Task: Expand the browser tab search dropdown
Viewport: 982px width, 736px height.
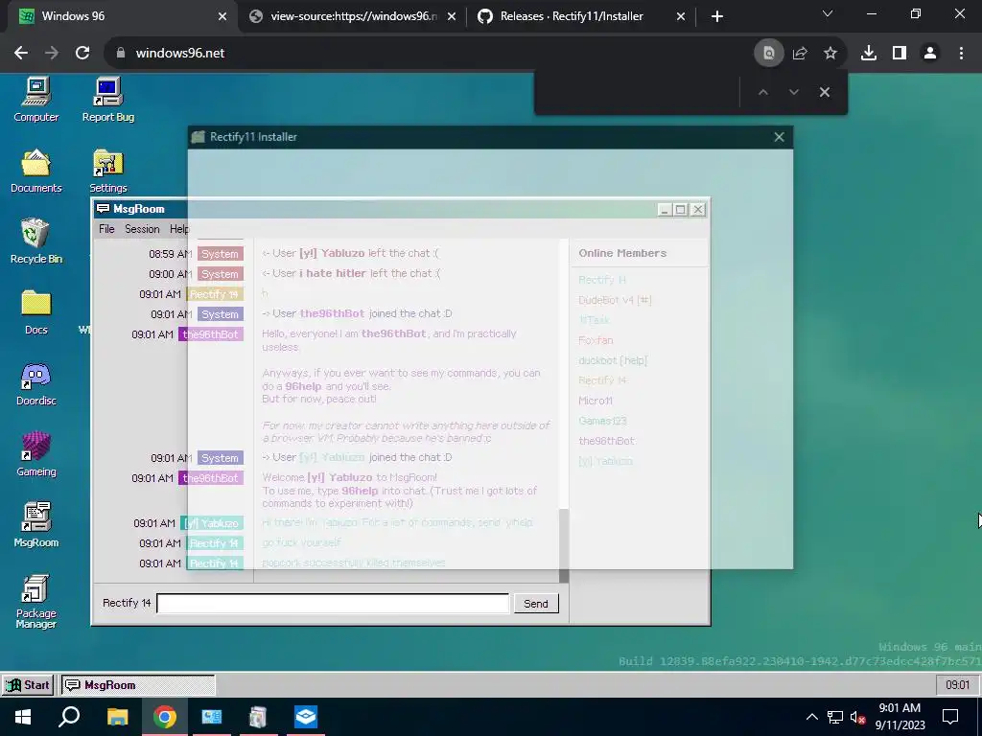Action: pyautogui.click(x=828, y=13)
